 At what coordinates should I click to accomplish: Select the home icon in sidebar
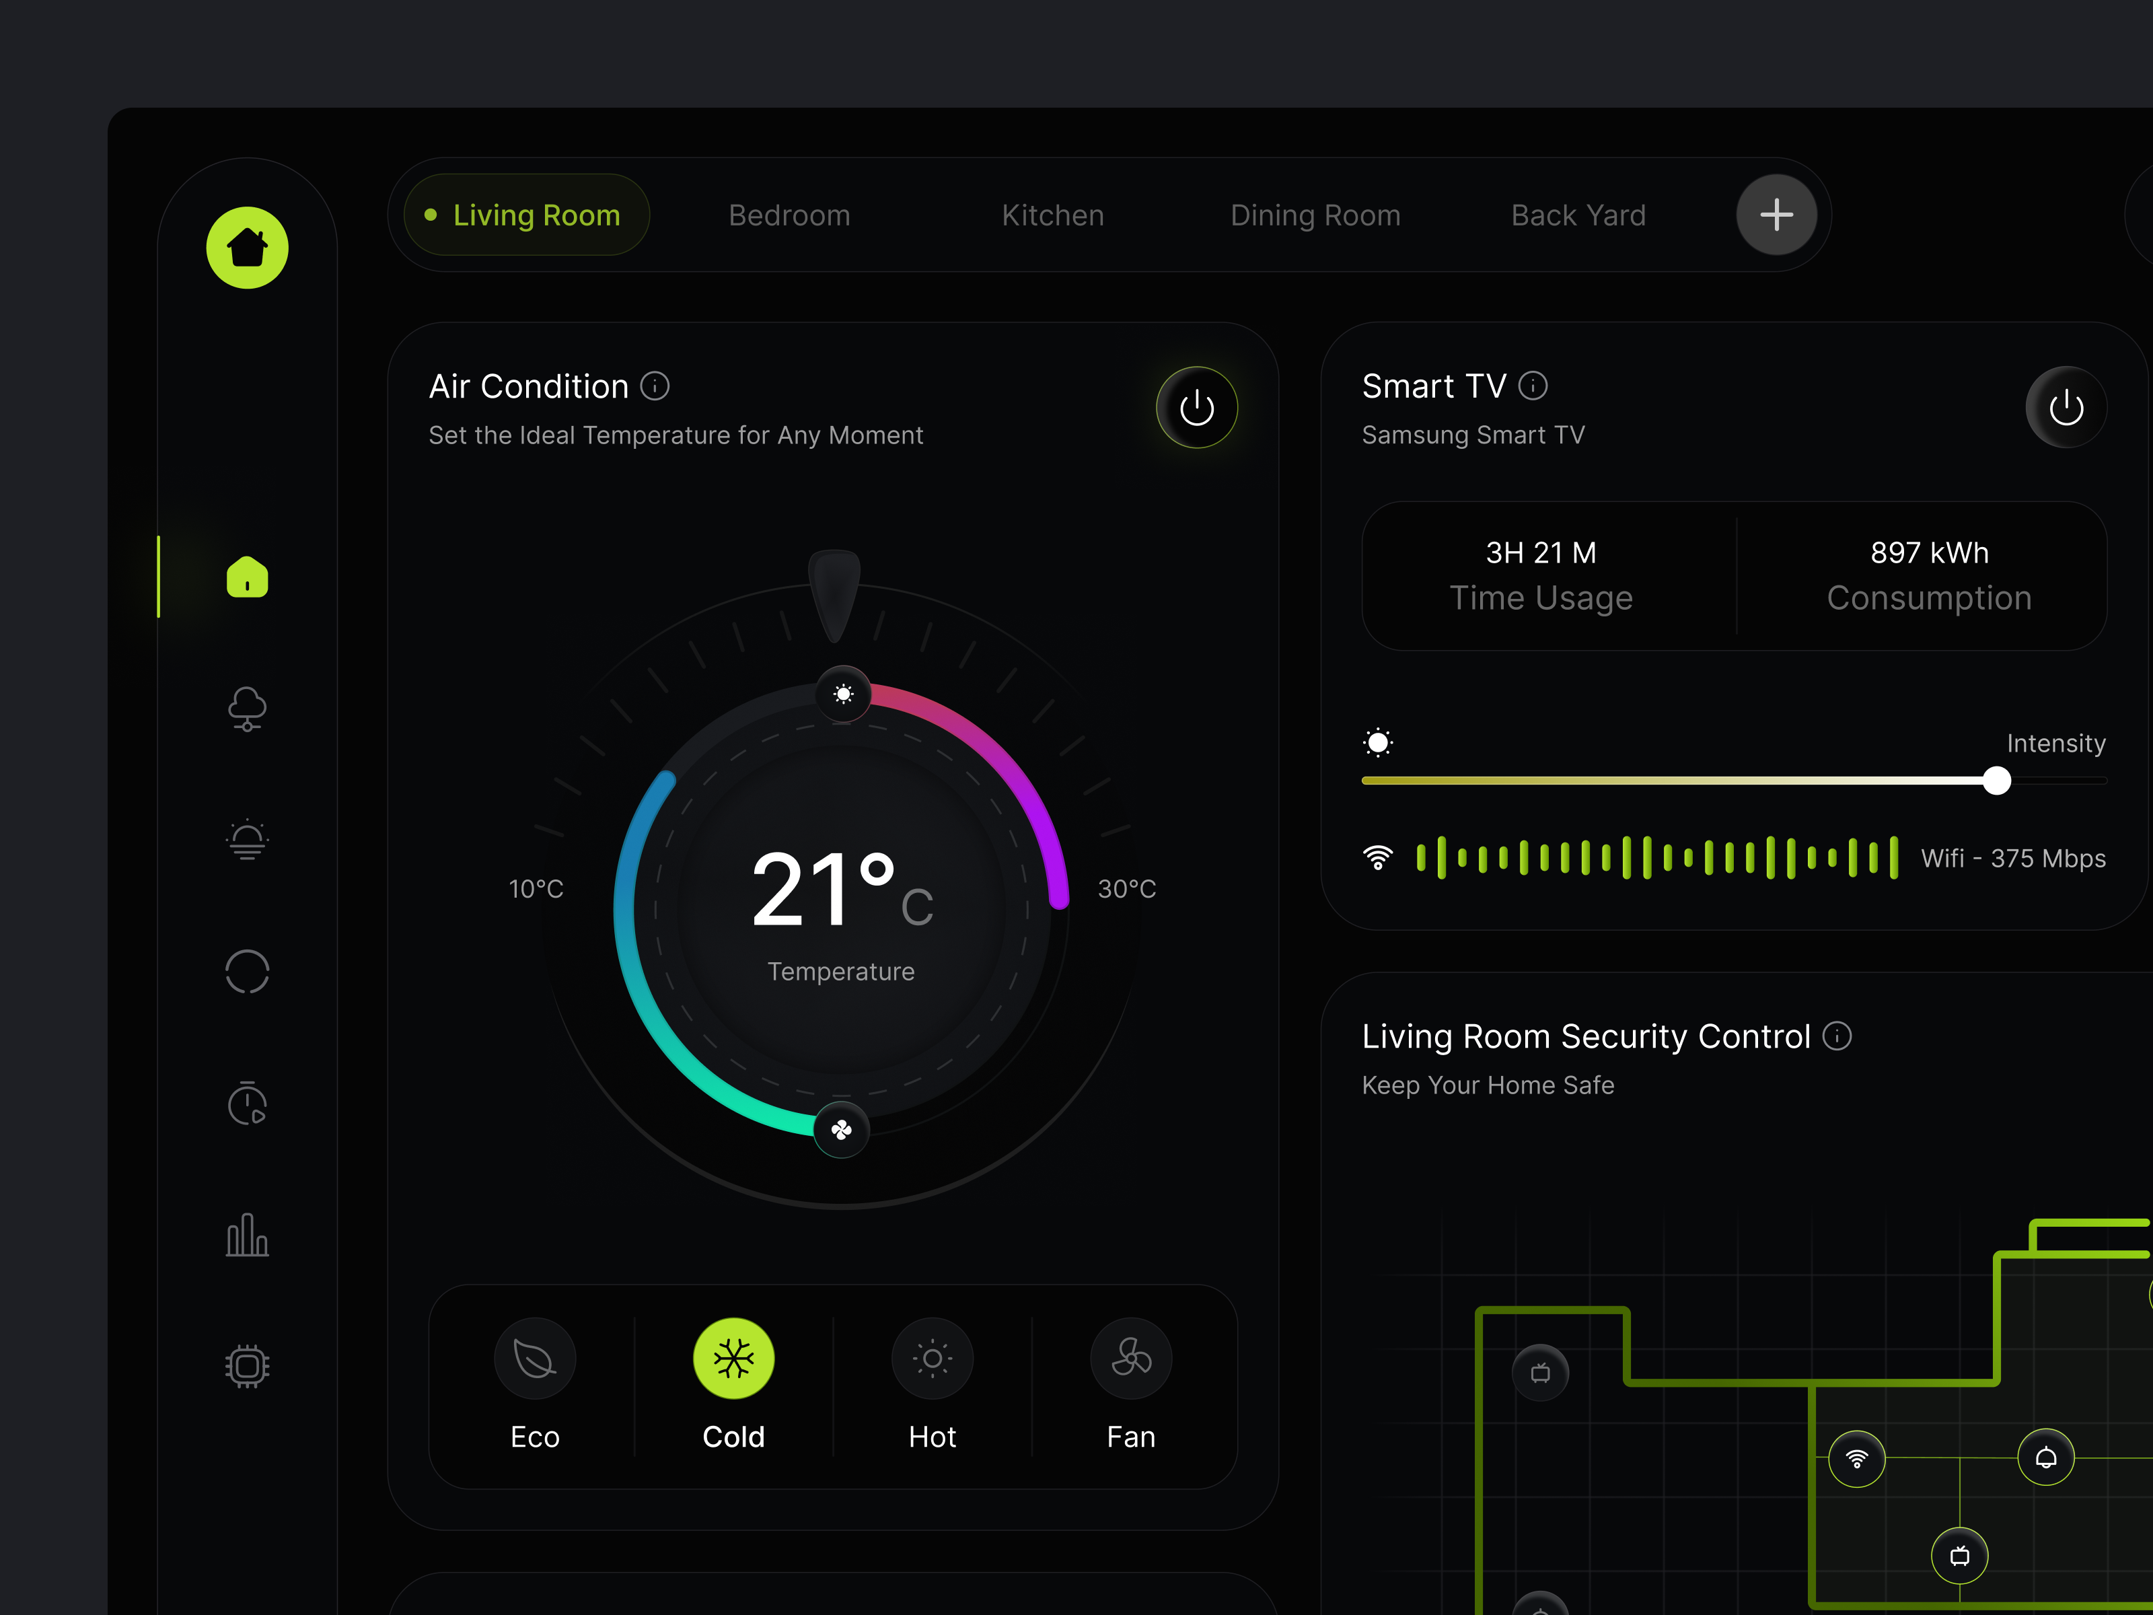[246, 578]
